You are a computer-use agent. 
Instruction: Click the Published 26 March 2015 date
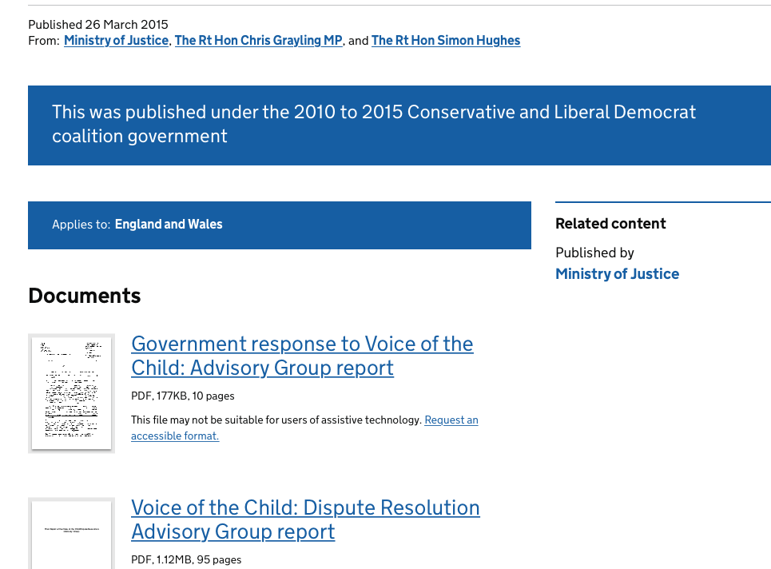point(98,25)
